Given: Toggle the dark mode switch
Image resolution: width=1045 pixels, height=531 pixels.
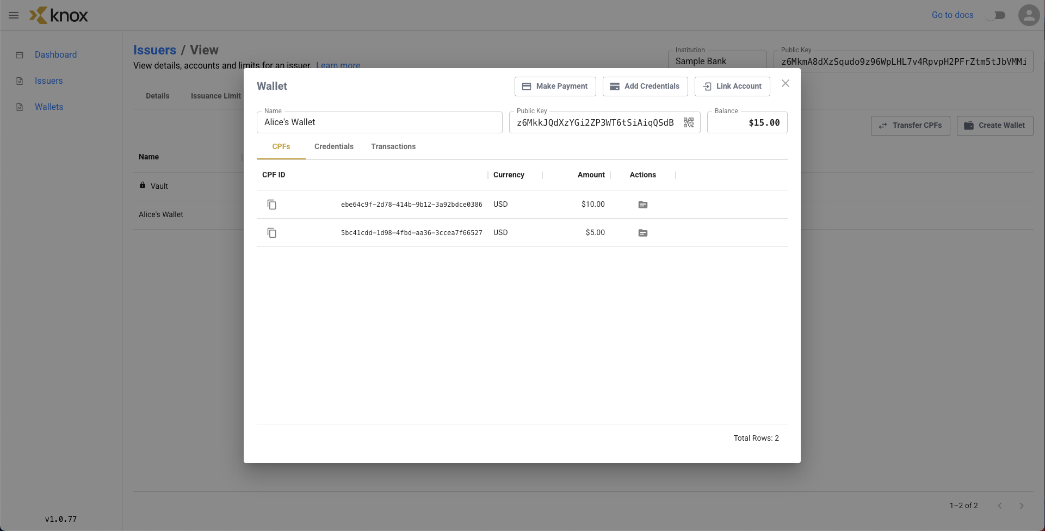Looking at the screenshot, I should (x=995, y=15).
